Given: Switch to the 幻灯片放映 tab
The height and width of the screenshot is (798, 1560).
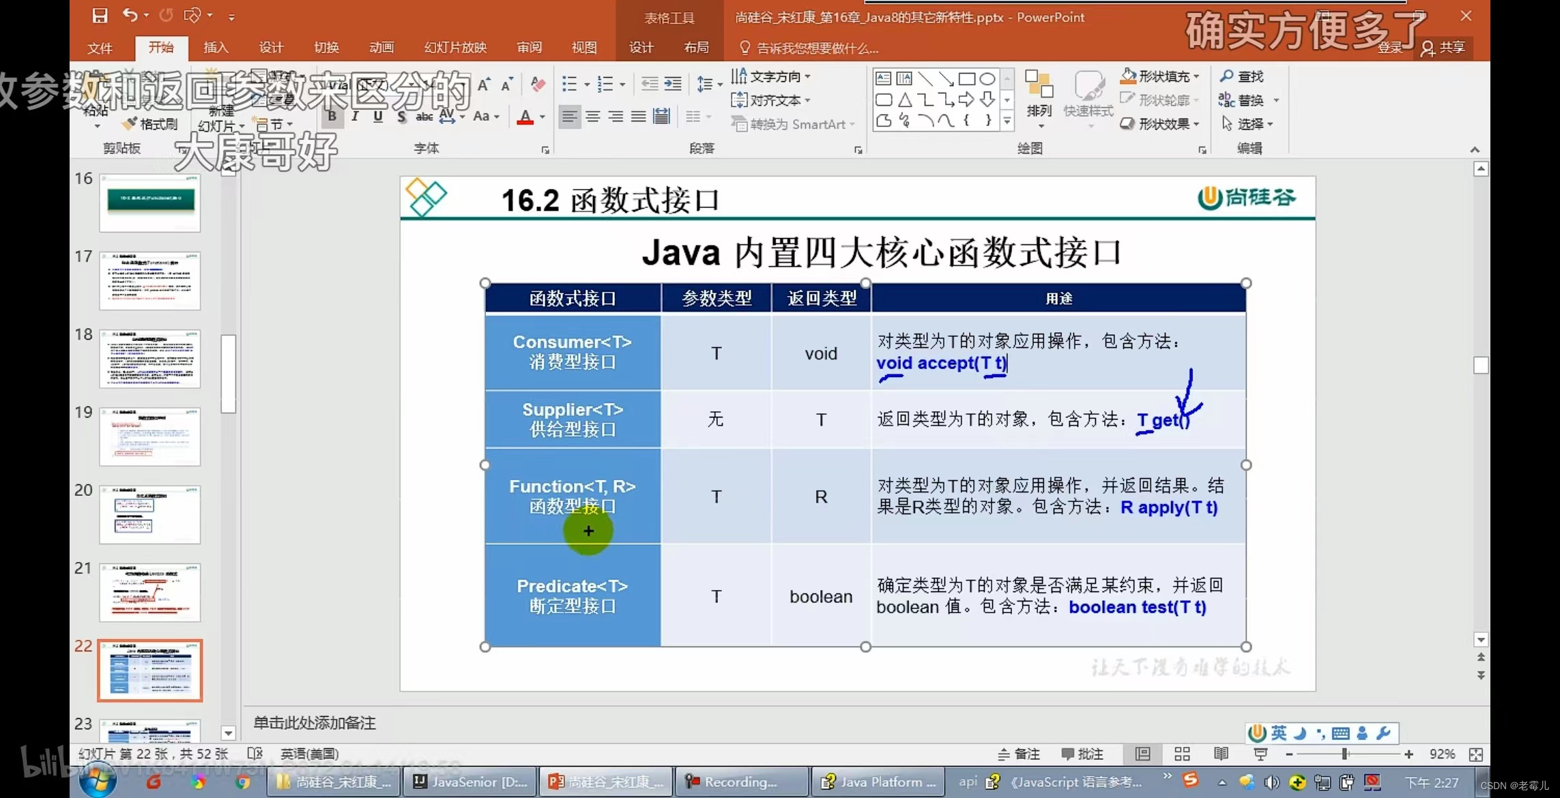Looking at the screenshot, I should point(455,47).
